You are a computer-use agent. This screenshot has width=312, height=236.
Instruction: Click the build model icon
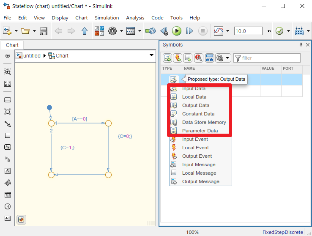click(x=299, y=31)
